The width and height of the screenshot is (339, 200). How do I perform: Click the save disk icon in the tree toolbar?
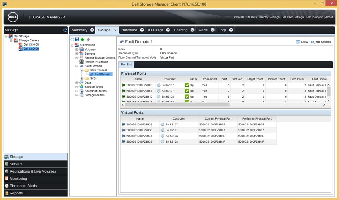(77, 39)
